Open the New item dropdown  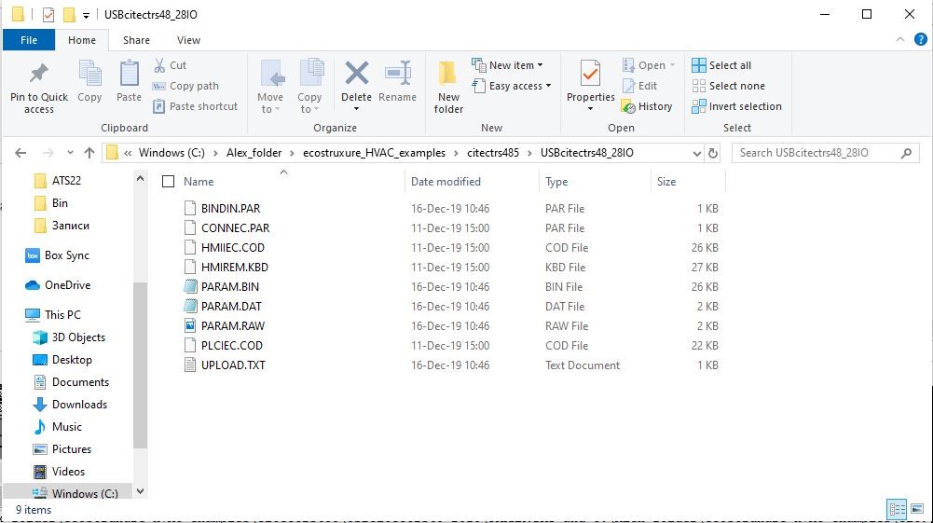[x=508, y=65]
